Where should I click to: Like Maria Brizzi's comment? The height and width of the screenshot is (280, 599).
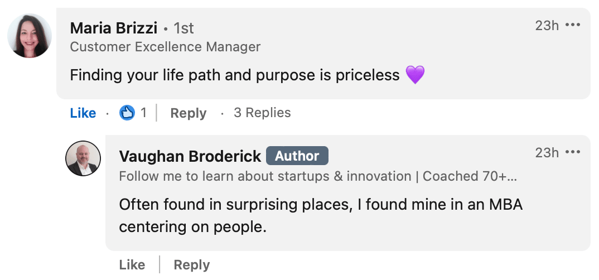click(x=83, y=113)
